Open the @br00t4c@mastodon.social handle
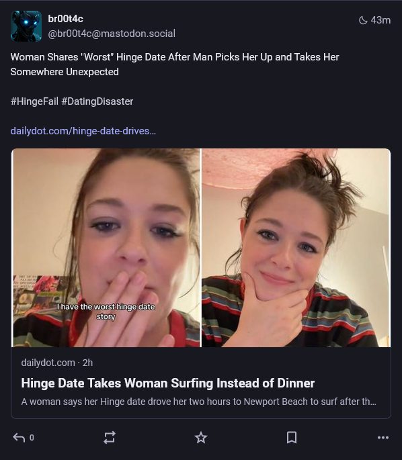Image resolution: width=402 pixels, height=460 pixels. pyautogui.click(x=112, y=34)
